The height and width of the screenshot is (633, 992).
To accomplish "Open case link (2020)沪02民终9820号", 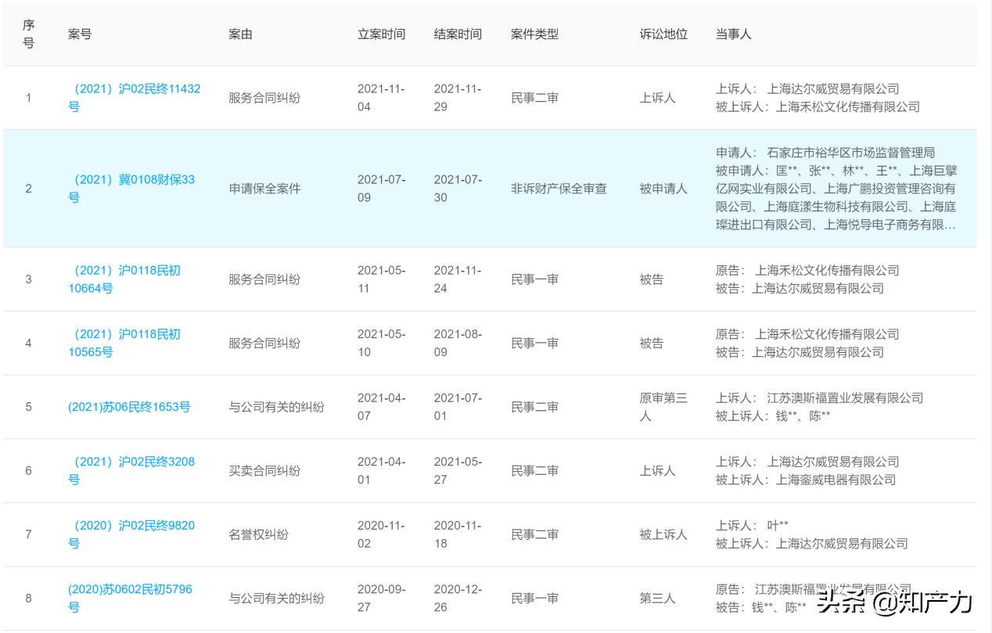I will [x=131, y=534].
